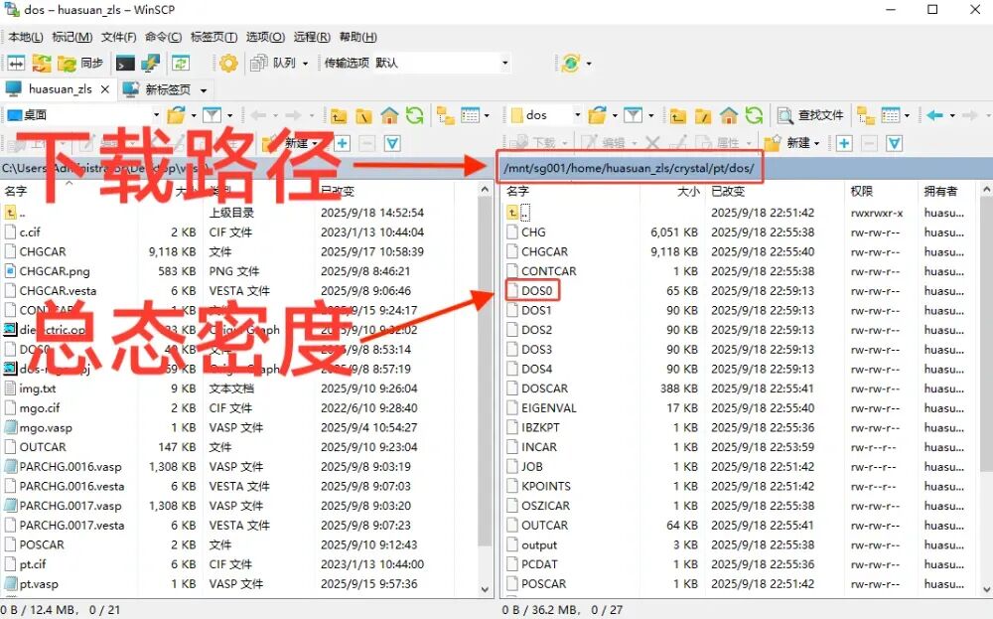The width and height of the screenshot is (993, 619).
Task: Click 查找文件 find files button
Action: 810,115
